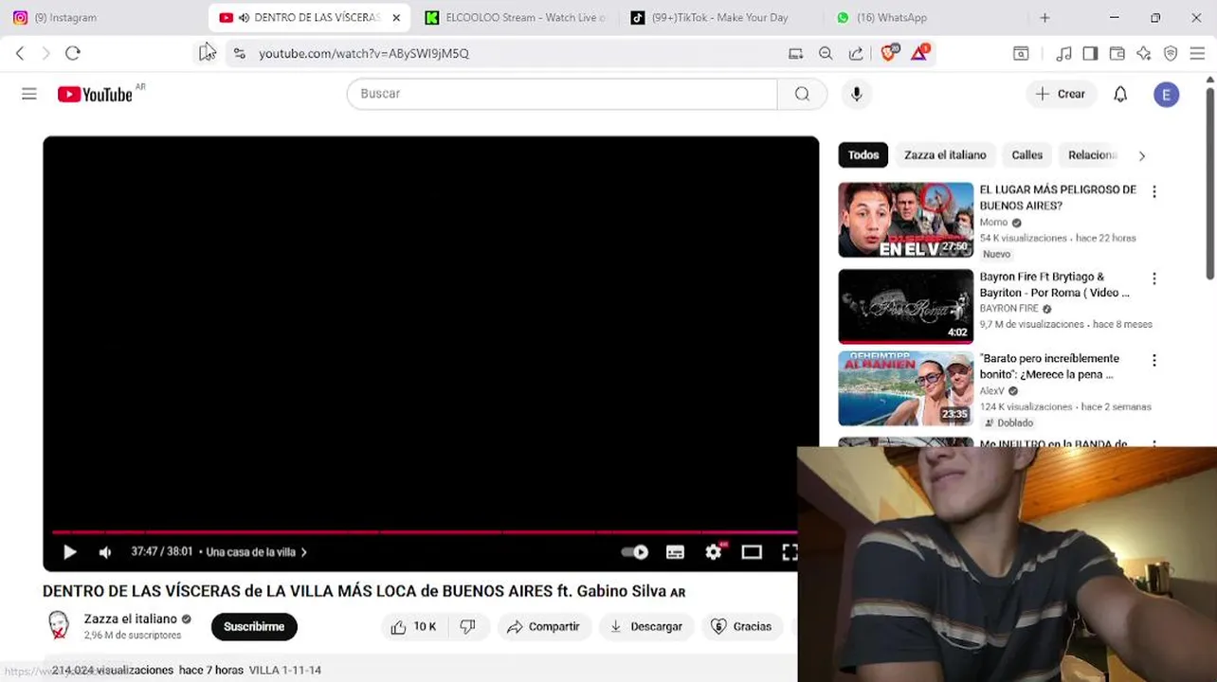Viewport: 1217px width, 682px height.
Task: Go to YouTube home via logo
Action: (95, 94)
